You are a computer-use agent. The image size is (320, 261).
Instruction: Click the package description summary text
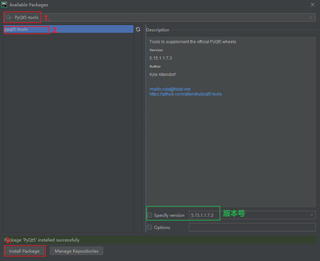[x=192, y=42]
